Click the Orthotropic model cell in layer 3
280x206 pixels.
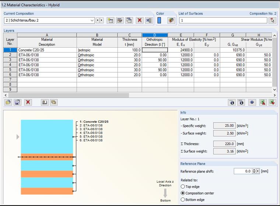tap(97, 60)
